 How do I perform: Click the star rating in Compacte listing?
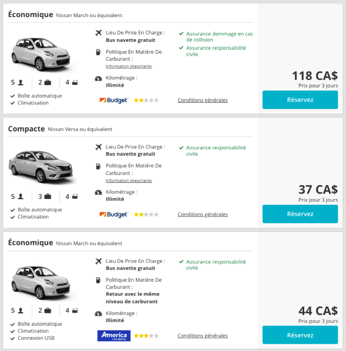146,215
